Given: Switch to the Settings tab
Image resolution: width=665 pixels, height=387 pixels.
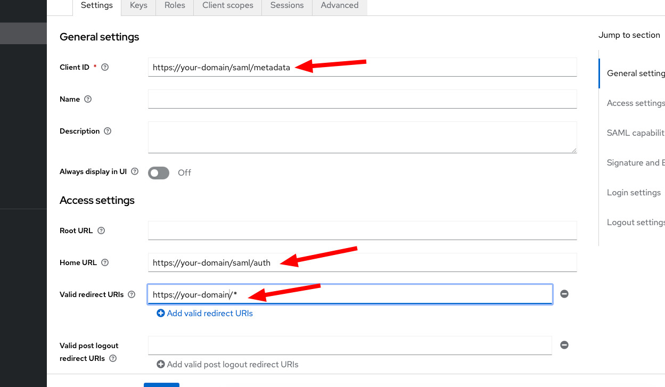Looking at the screenshot, I should tap(96, 5).
